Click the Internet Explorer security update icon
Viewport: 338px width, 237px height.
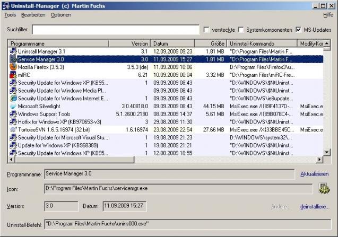13,98
